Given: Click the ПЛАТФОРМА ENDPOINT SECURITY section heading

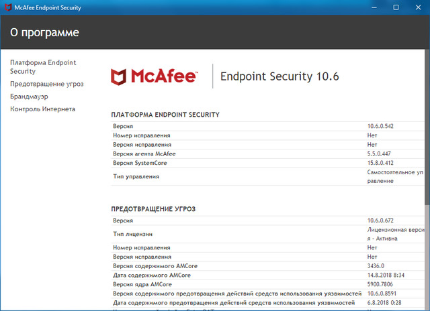Looking at the screenshot, I should [165, 115].
